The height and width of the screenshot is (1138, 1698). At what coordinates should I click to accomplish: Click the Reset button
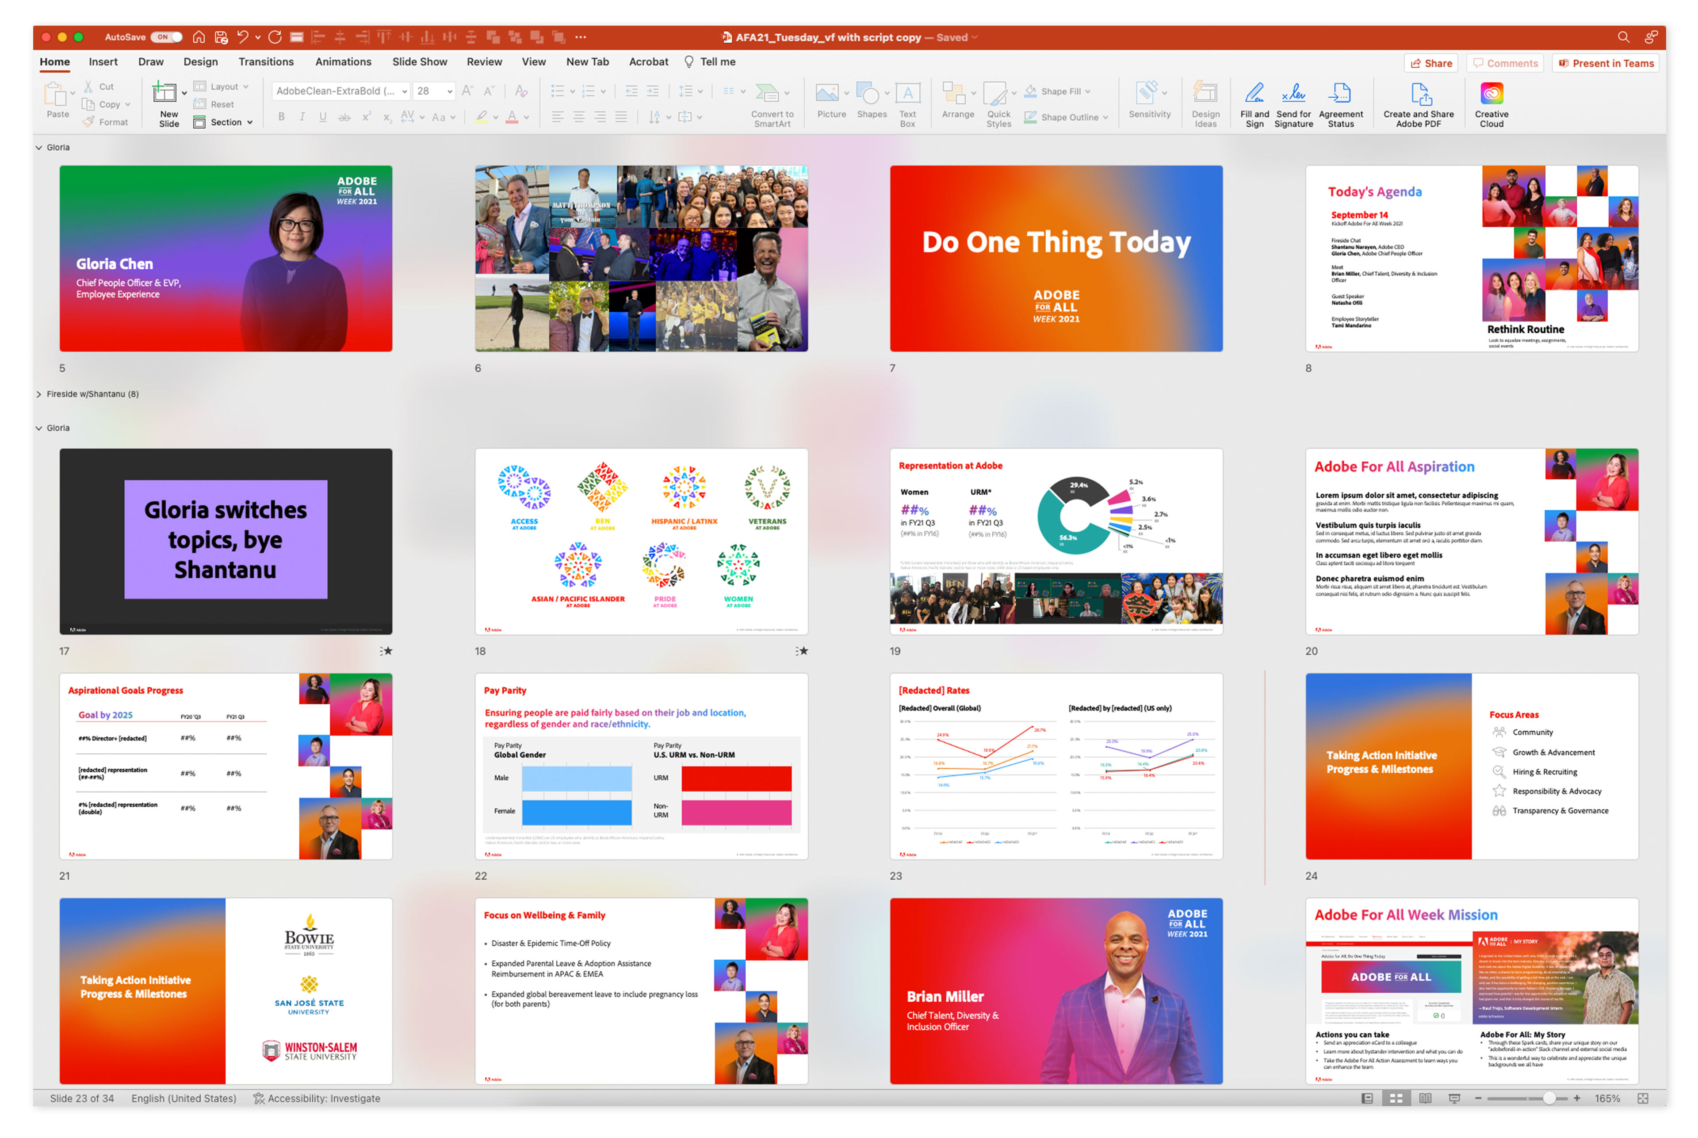tap(214, 104)
